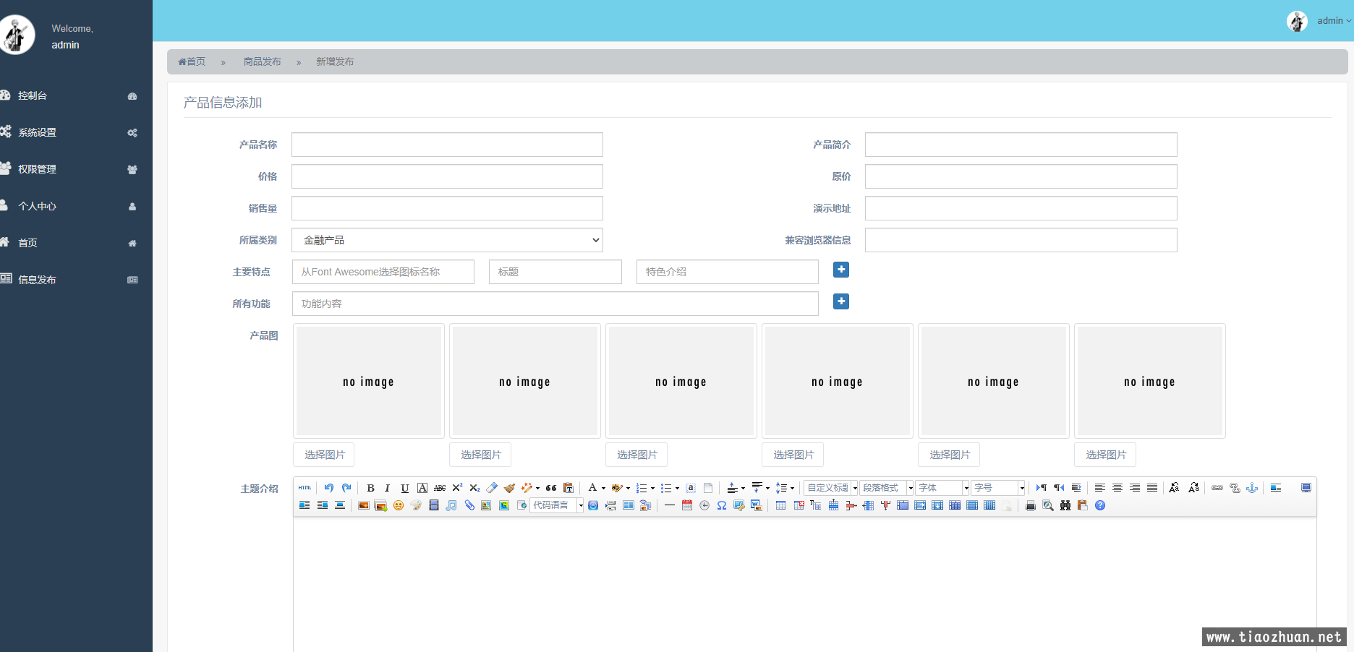Apply superscript formatting
This screenshot has height=652, width=1354.
pyautogui.click(x=457, y=488)
